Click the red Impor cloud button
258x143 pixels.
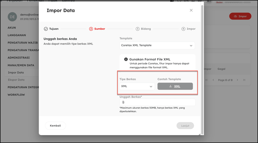click(x=240, y=16)
